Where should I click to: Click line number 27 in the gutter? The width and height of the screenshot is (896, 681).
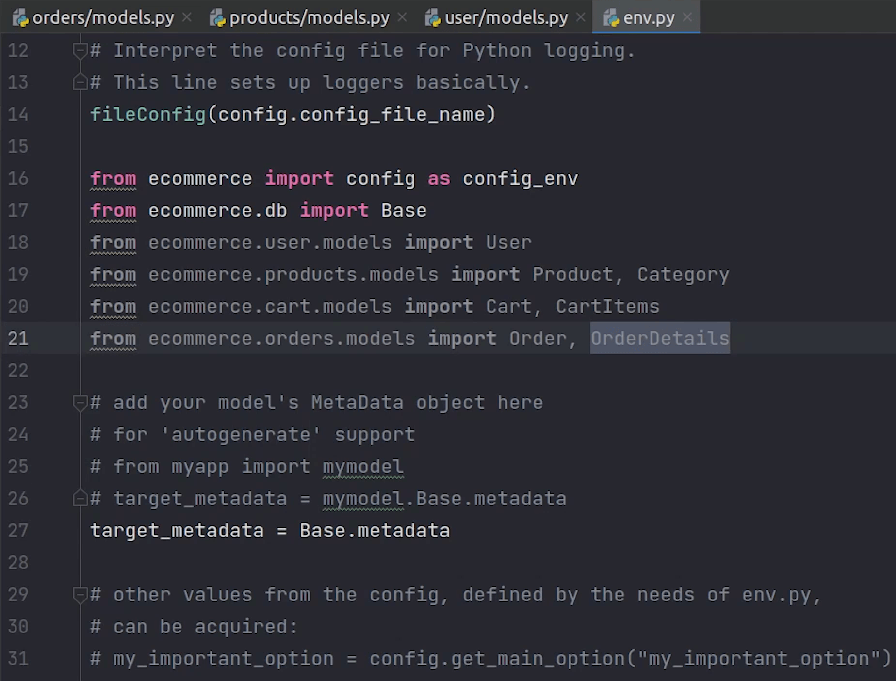pyautogui.click(x=18, y=531)
